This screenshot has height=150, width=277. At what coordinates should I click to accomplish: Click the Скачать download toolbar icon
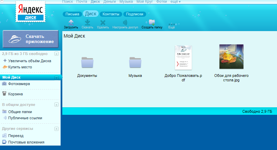point(87,23)
